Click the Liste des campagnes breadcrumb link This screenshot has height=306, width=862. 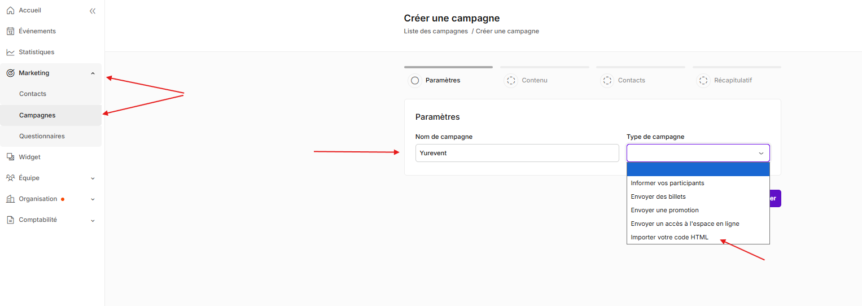click(436, 31)
